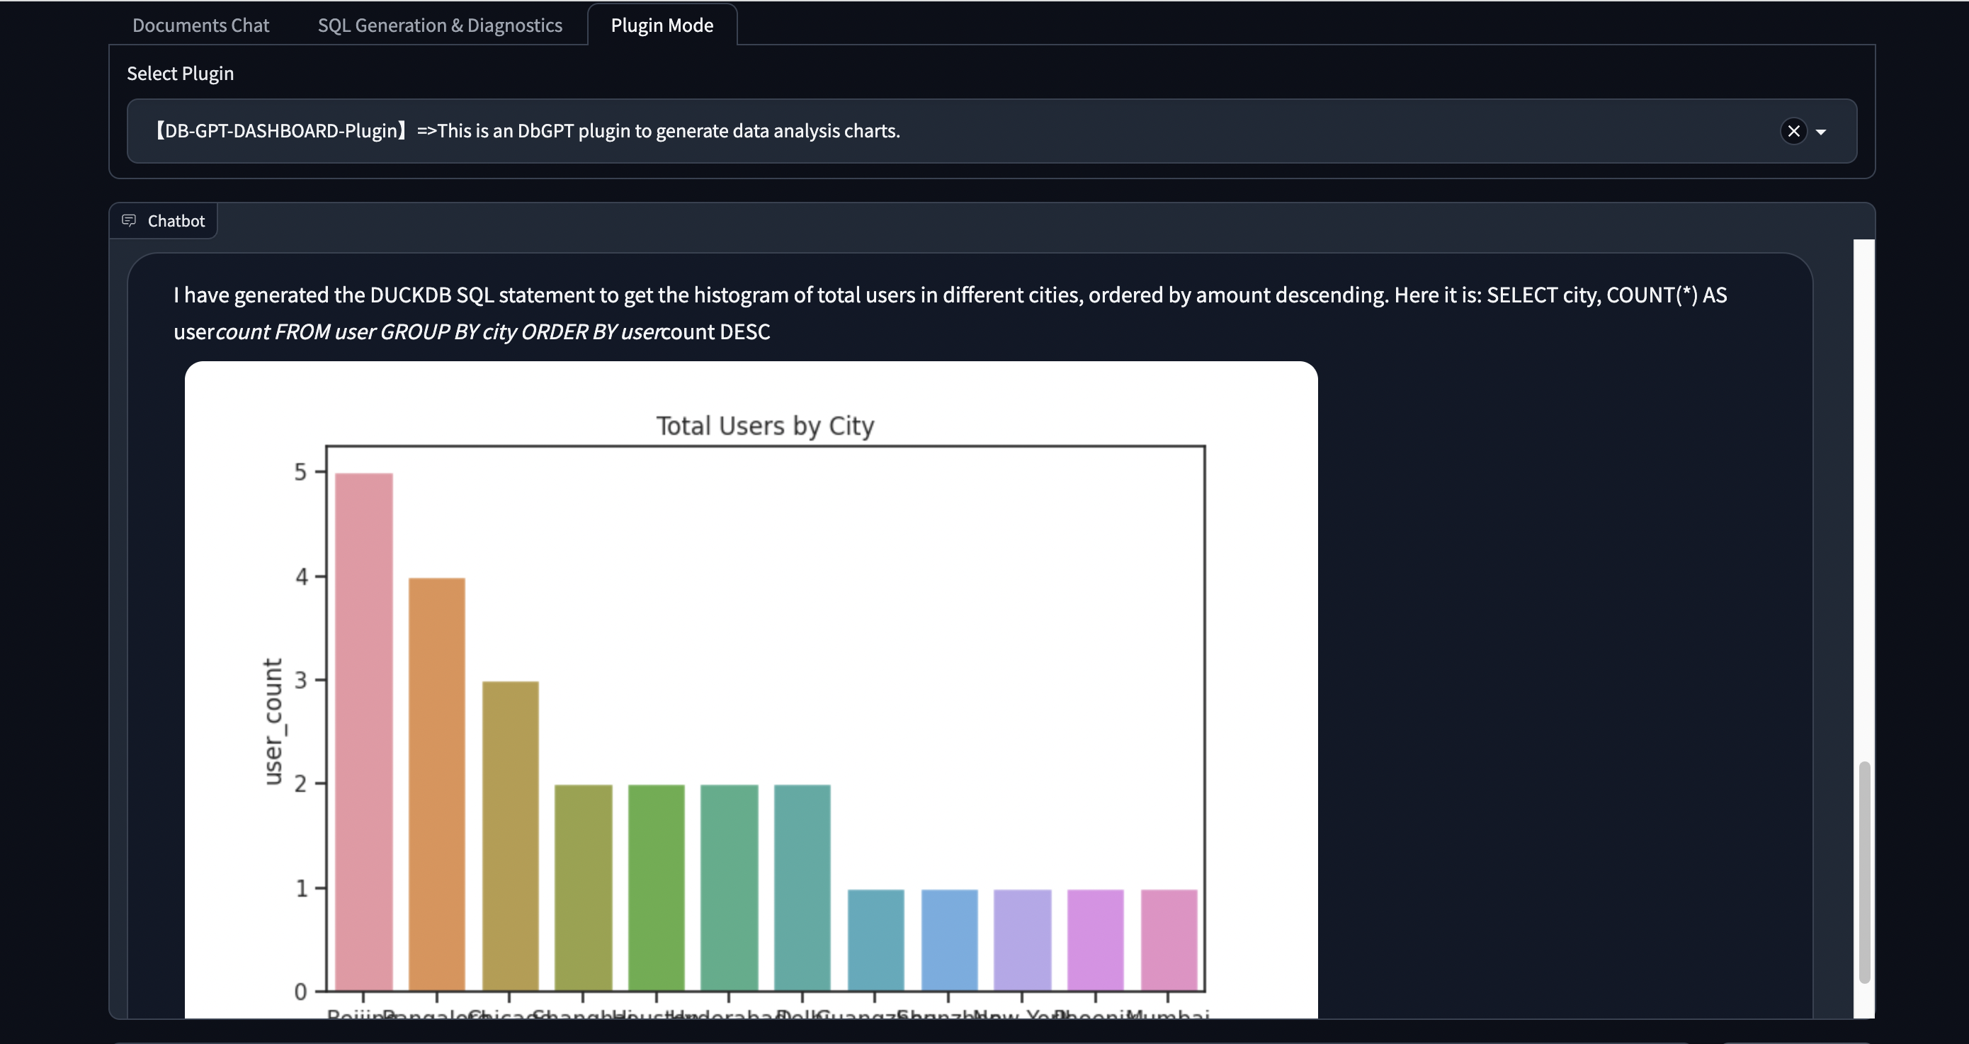Click the orange bar reaching value 4
This screenshot has height=1044, width=1969.
click(436, 783)
